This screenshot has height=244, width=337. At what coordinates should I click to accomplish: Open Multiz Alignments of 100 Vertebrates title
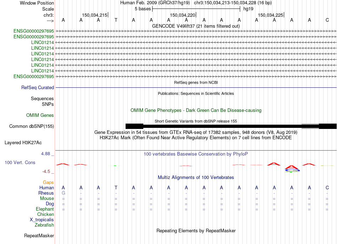(196, 178)
